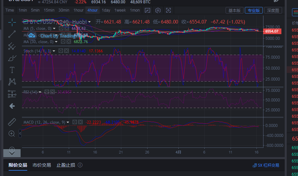Expand MA (30, close, 0) dropdown arrow
This screenshot has height=176, width=298.
pos(56,41)
